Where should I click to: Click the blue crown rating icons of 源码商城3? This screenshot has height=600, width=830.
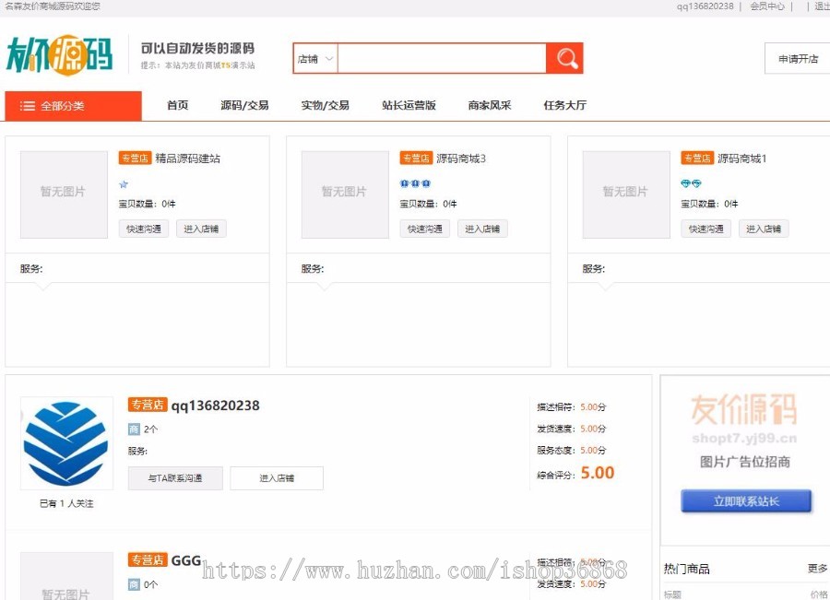(x=416, y=183)
